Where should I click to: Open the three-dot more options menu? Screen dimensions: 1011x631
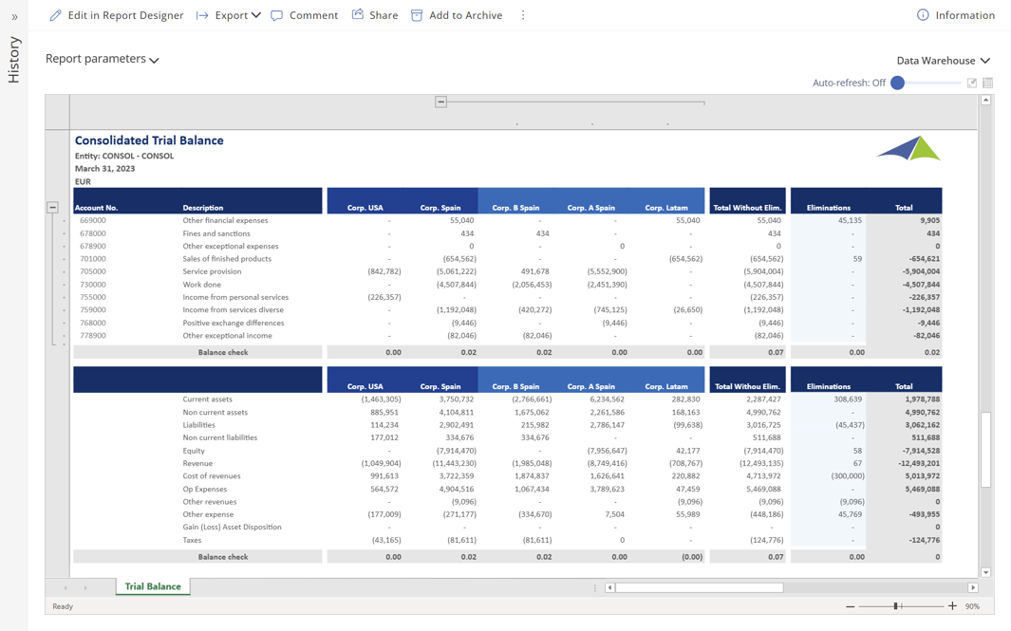point(523,15)
